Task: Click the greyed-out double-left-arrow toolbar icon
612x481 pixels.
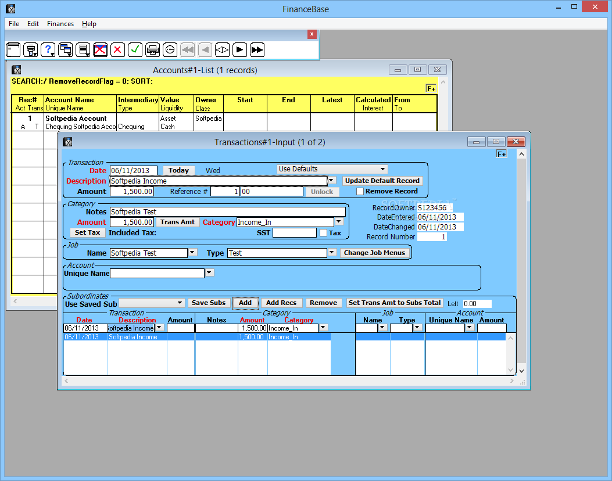Action: [x=187, y=49]
